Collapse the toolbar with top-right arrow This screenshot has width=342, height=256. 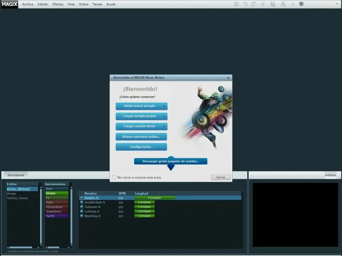pyautogui.click(x=337, y=4)
